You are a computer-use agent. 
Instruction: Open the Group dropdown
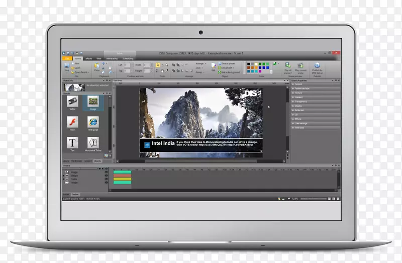[x=199, y=72]
